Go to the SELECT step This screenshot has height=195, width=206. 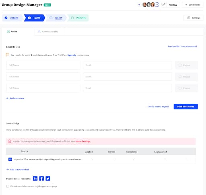[56, 18]
